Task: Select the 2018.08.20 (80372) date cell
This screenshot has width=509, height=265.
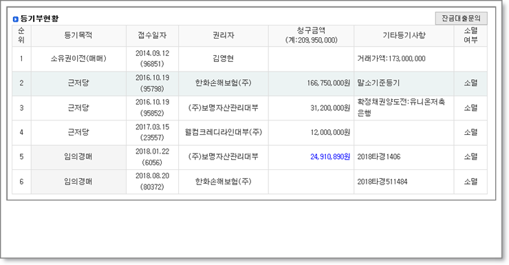Action: (152, 182)
